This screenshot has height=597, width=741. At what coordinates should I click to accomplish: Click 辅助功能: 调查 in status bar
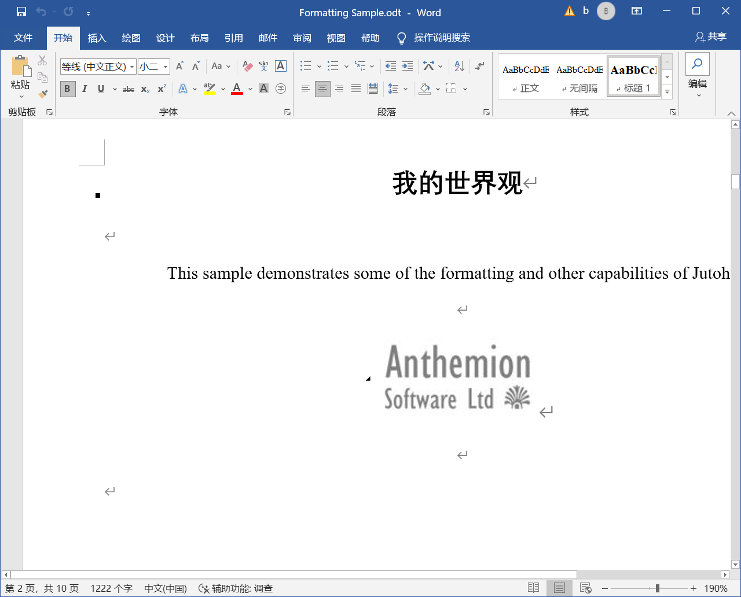pyautogui.click(x=236, y=588)
